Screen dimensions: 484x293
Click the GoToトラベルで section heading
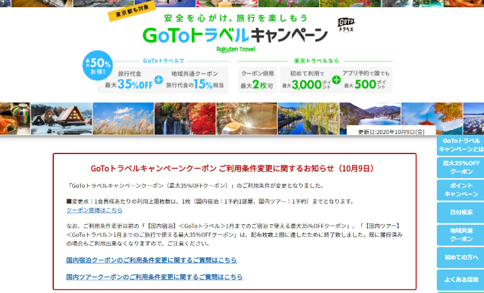[163, 60]
